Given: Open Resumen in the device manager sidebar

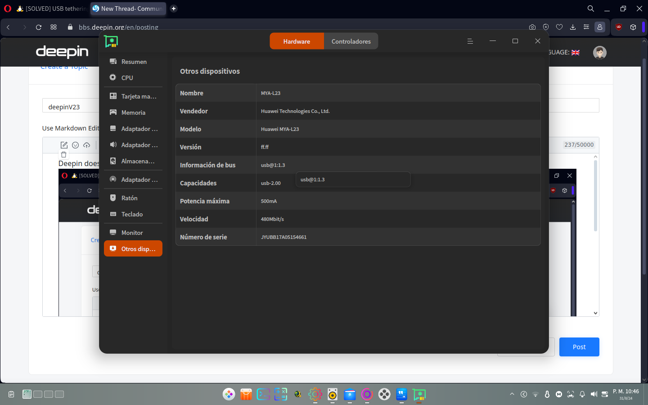Looking at the screenshot, I should click(133, 62).
